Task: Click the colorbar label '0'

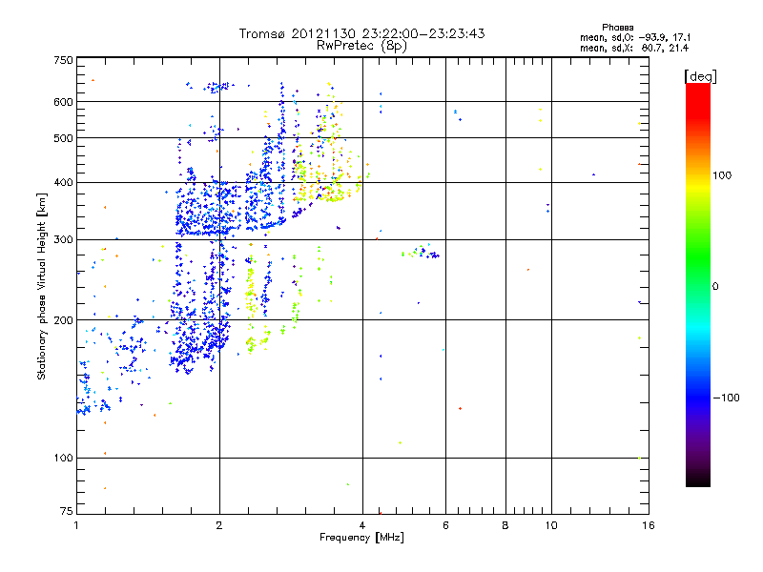Action: [x=714, y=287]
